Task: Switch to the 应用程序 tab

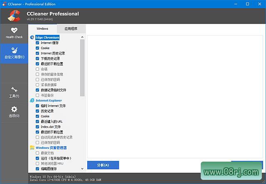Action: (x=71, y=29)
